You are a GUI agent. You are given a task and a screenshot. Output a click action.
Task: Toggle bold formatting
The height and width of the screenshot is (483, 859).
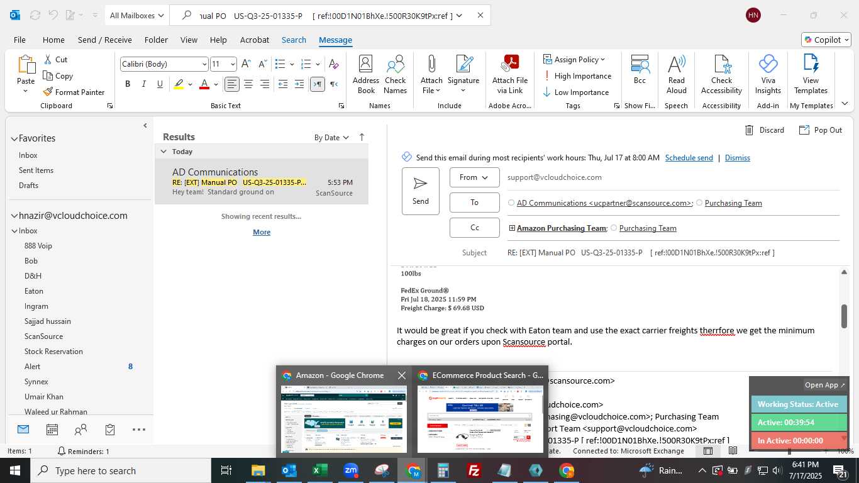[128, 84]
